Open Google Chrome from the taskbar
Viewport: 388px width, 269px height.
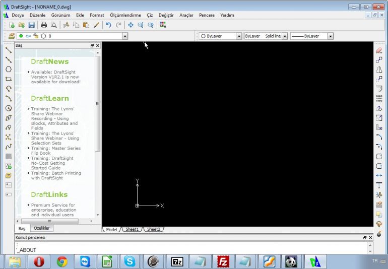[x=62, y=261]
